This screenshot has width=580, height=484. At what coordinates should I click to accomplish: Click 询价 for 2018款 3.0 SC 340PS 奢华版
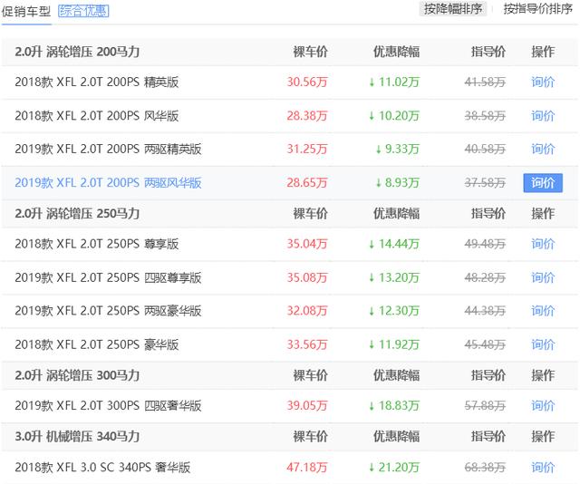pos(543,468)
